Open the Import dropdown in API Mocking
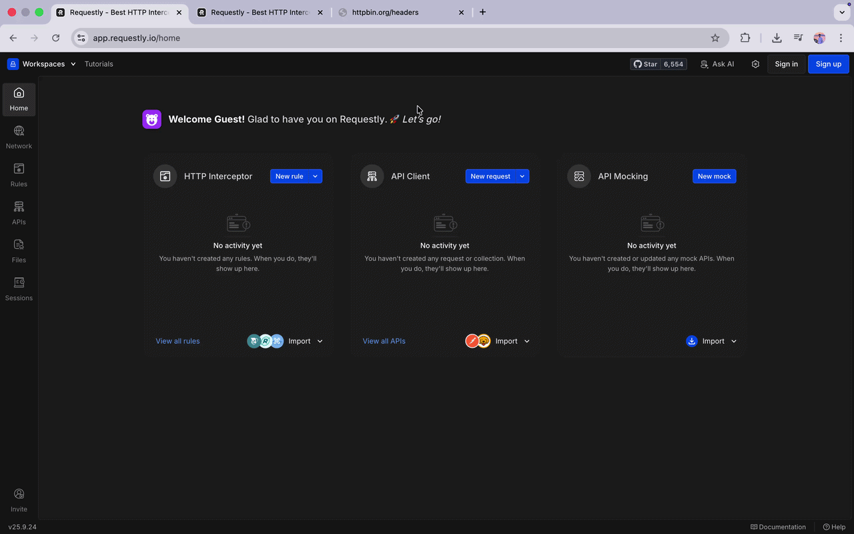 719,341
